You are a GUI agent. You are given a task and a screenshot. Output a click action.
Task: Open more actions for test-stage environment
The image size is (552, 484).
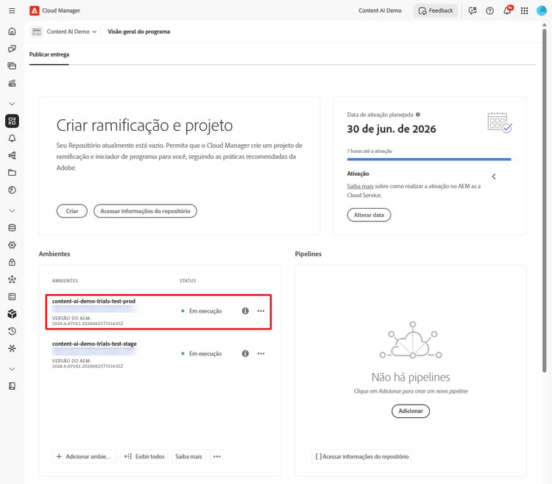[261, 354]
